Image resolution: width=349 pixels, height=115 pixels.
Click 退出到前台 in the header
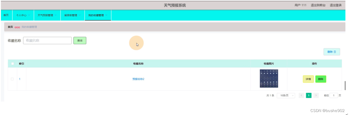point(318,5)
